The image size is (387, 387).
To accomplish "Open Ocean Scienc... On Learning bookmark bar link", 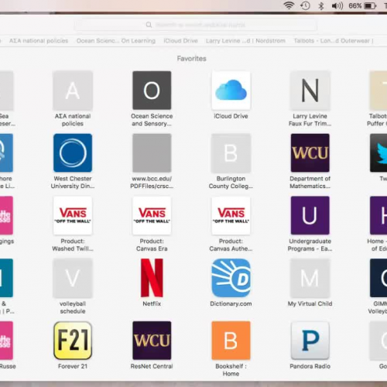I will coord(116,41).
